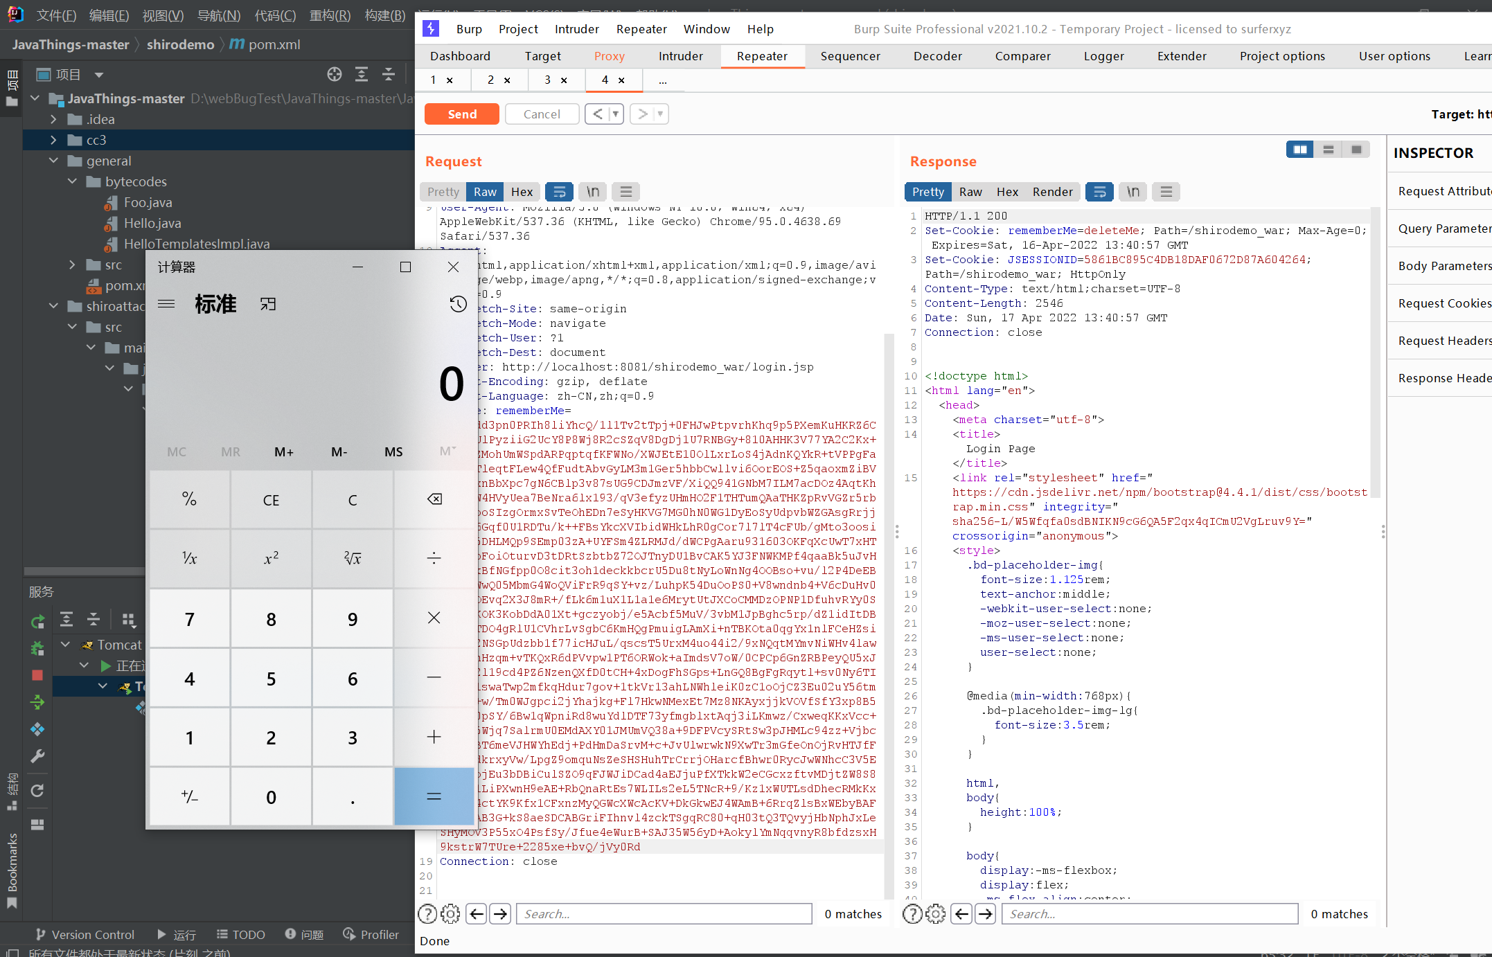Click the Cancel button
Screen dimensions: 1492x957
click(541, 114)
